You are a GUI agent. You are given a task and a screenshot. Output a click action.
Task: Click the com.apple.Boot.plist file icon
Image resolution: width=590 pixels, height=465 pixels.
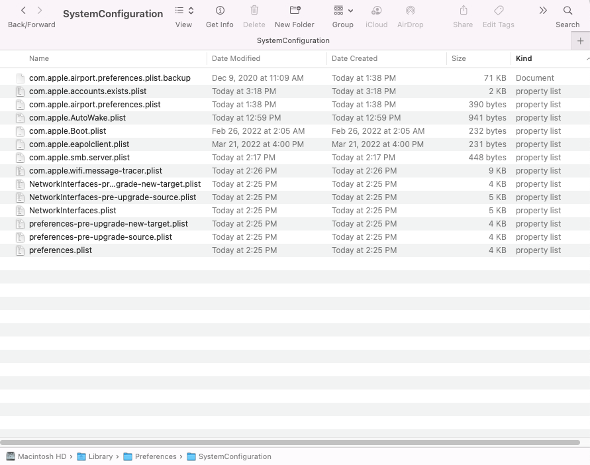coord(21,131)
